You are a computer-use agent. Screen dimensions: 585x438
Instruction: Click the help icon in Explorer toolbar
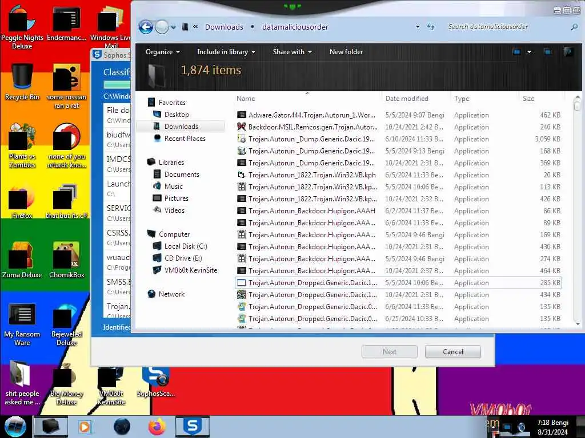point(568,52)
